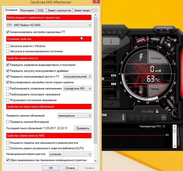Screen dimensions: 183x171
Task: Click the settings list vertical scrollbar
Action: click(x=95, y=81)
